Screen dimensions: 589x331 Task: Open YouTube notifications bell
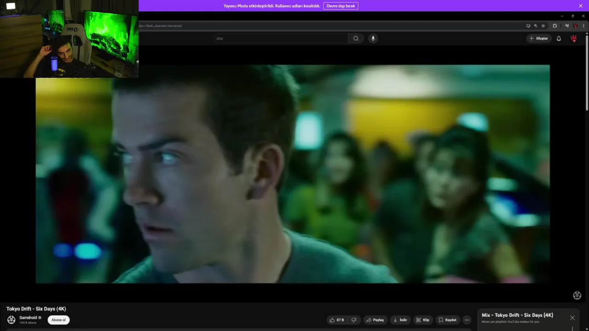click(559, 39)
